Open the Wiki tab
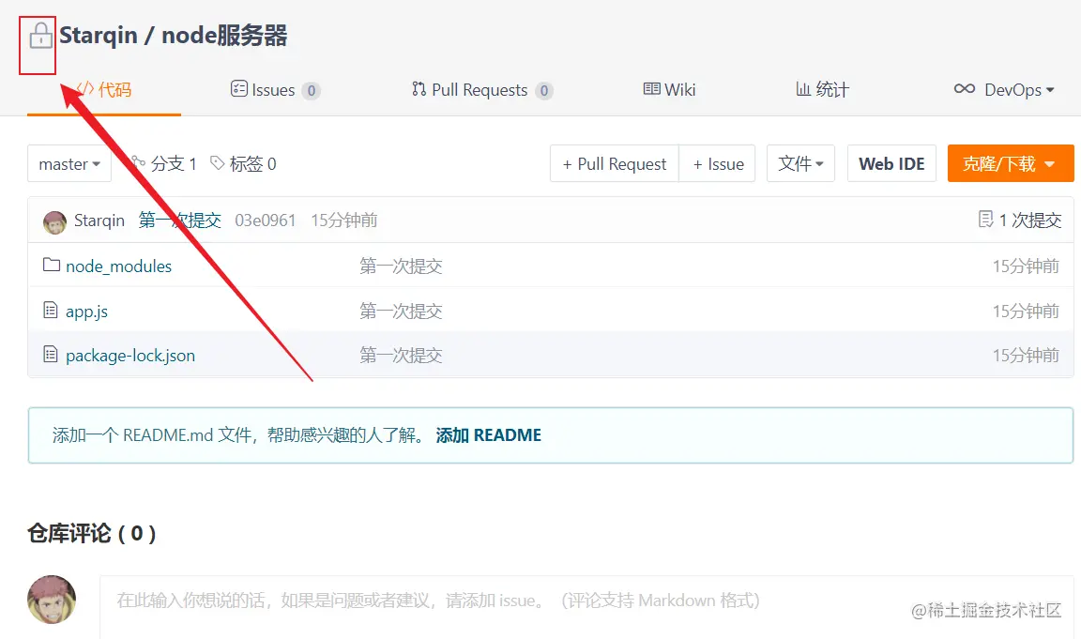 click(x=669, y=89)
